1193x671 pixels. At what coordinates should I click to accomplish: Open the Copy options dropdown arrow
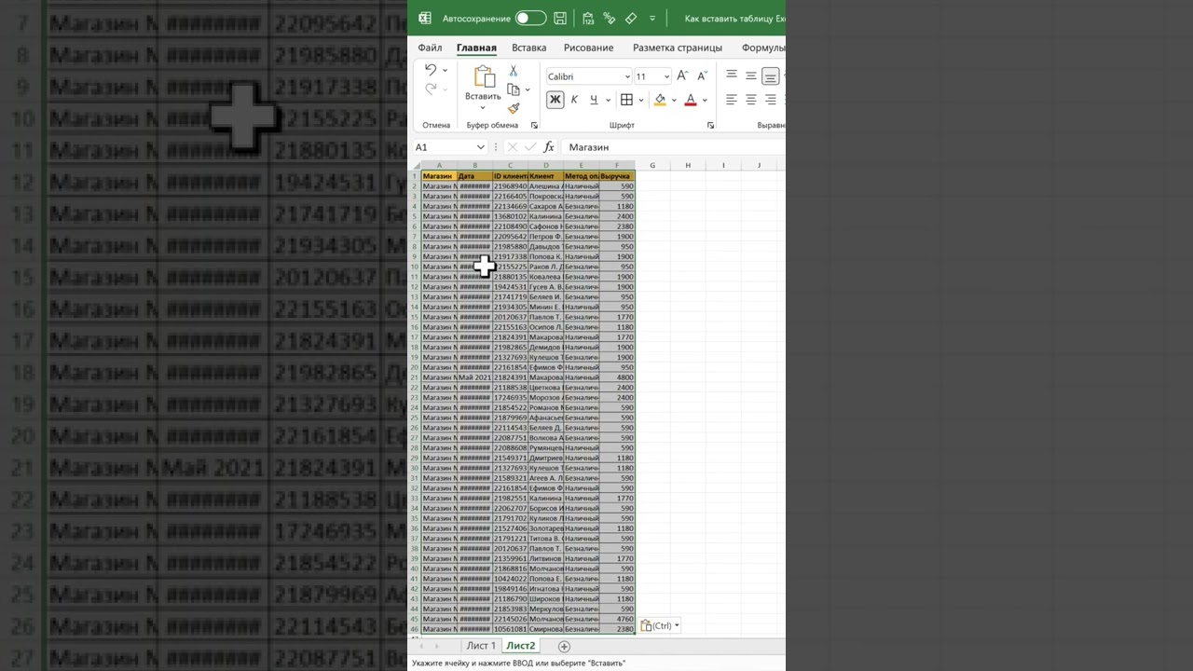[527, 89]
